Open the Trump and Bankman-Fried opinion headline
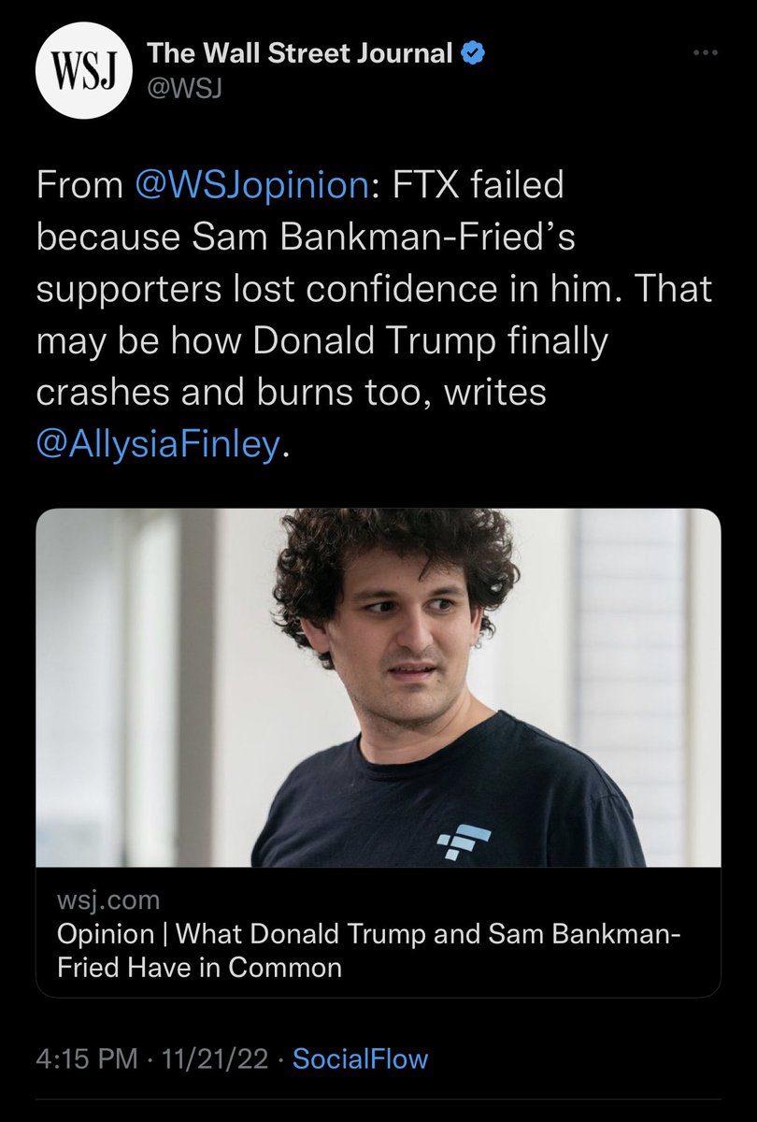Screen dimensions: 757x1122 368,933
